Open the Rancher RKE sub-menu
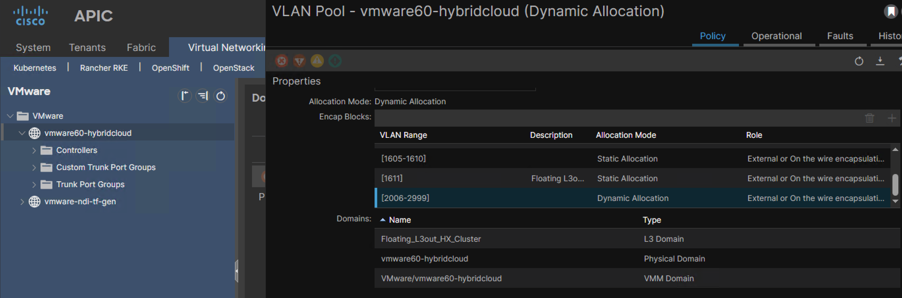This screenshot has width=902, height=298. (x=104, y=68)
